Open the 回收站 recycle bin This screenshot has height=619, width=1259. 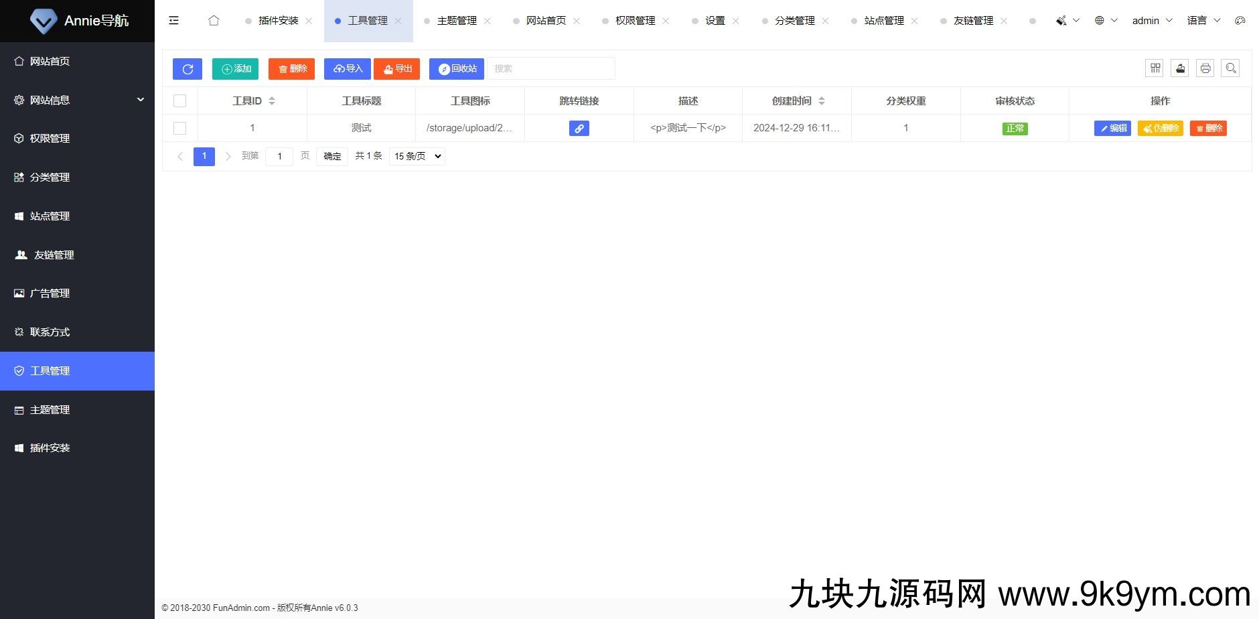457,68
